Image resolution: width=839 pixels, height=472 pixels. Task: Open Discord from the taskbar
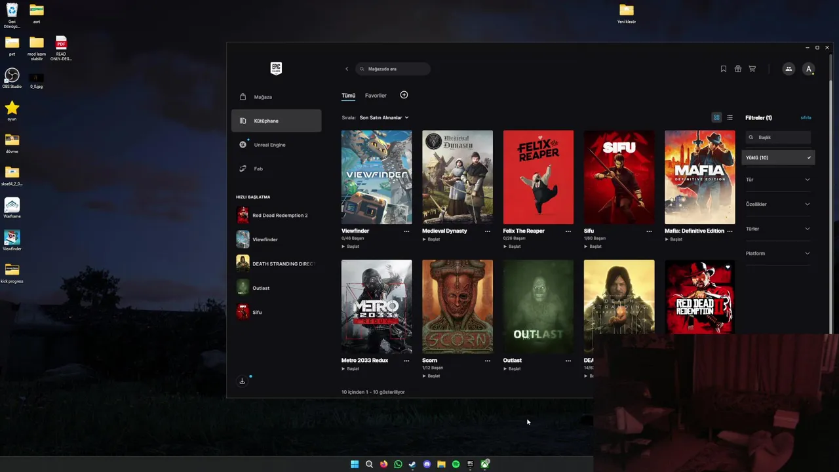(427, 464)
